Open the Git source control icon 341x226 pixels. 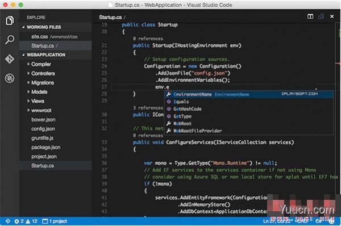tap(10, 59)
